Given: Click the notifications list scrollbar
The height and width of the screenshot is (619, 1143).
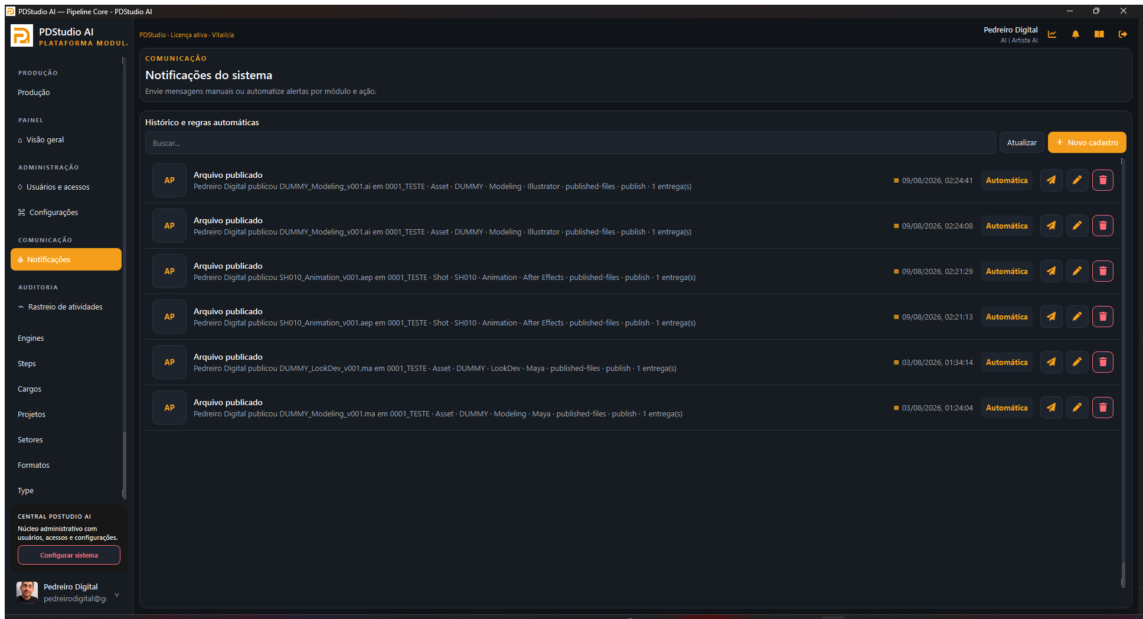Looking at the screenshot, I should [1123, 372].
